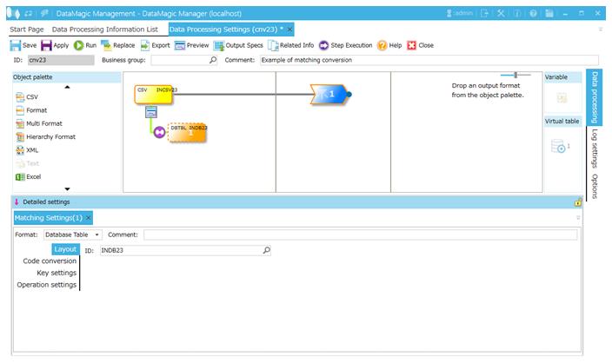Collapse the Detailed settings panel
The width and height of the screenshot is (612, 363).
(x=17, y=201)
